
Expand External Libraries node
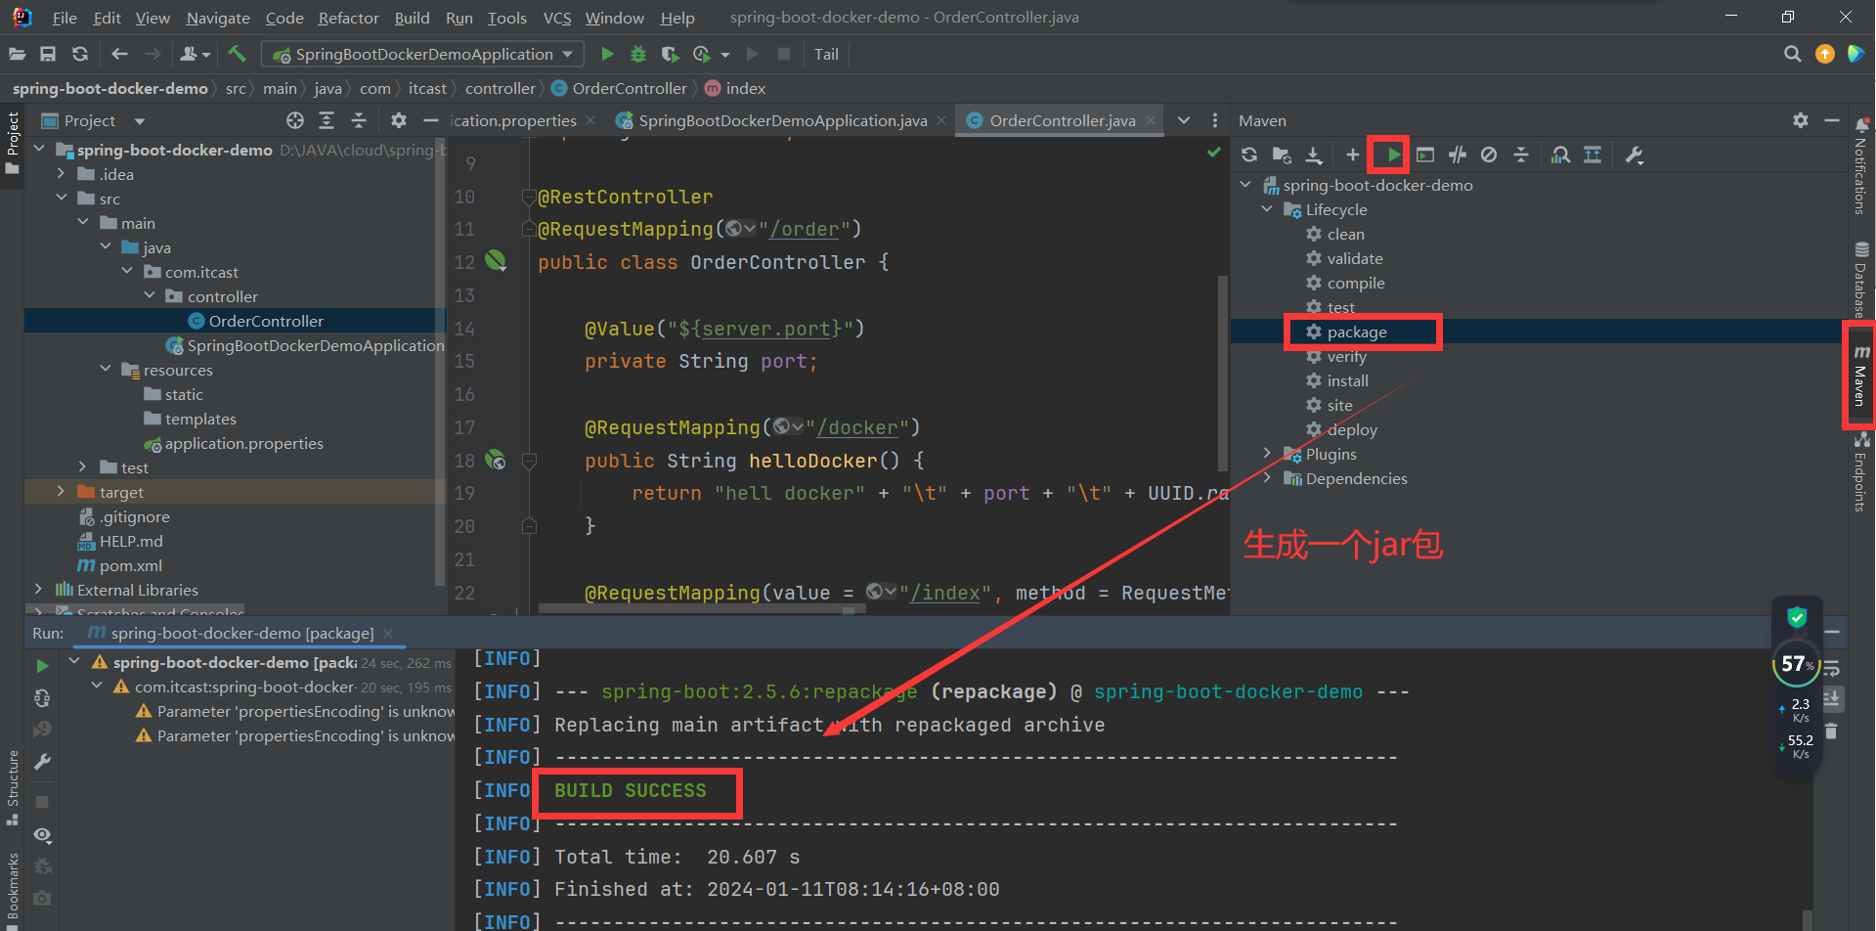point(39,590)
